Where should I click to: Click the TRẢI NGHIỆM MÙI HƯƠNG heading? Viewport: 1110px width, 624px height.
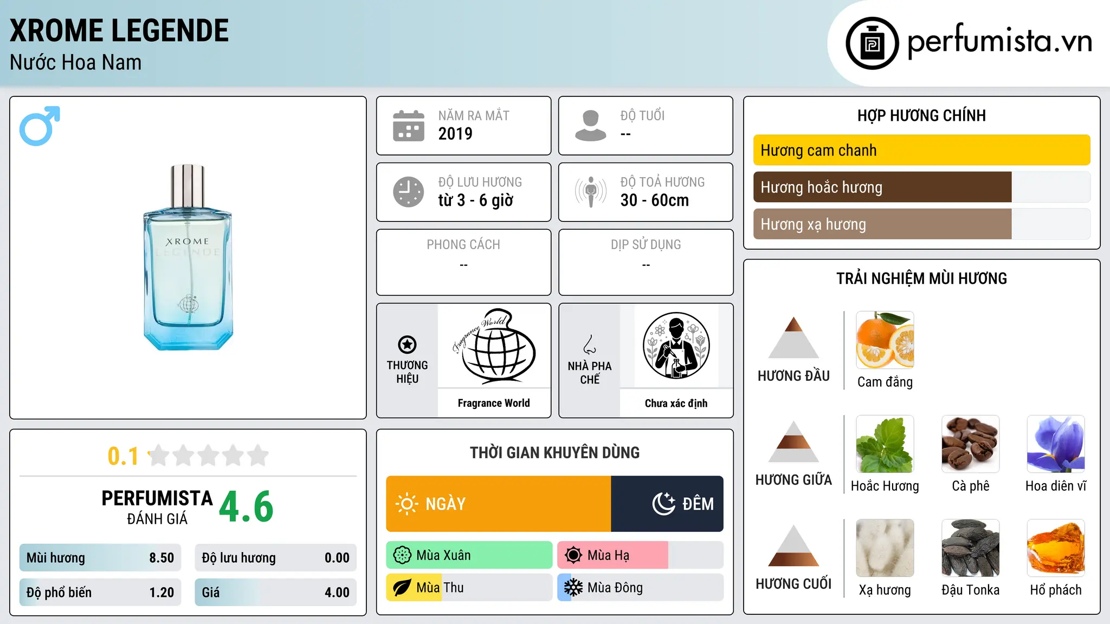[921, 278]
